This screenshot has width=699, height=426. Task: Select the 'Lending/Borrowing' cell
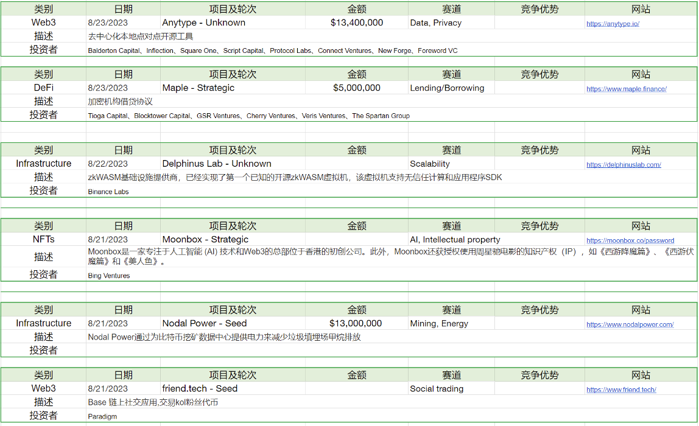click(451, 88)
